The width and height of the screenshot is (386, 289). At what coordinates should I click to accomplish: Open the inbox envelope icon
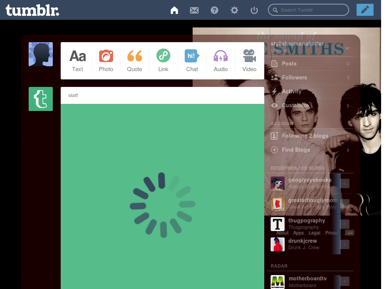194,10
